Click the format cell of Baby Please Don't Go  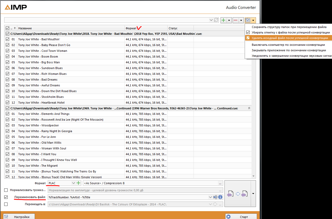[x=146, y=45]
